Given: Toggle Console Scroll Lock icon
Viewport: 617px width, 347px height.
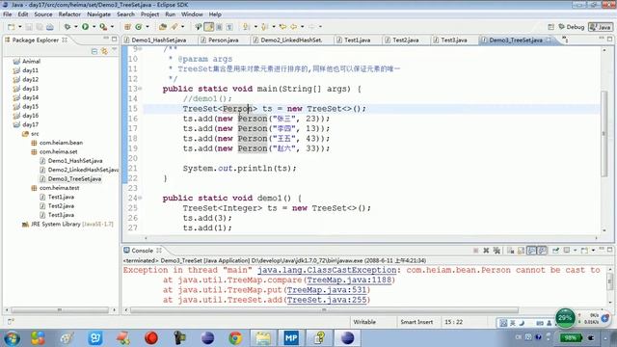Looking at the screenshot, I should click(x=521, y=251).
